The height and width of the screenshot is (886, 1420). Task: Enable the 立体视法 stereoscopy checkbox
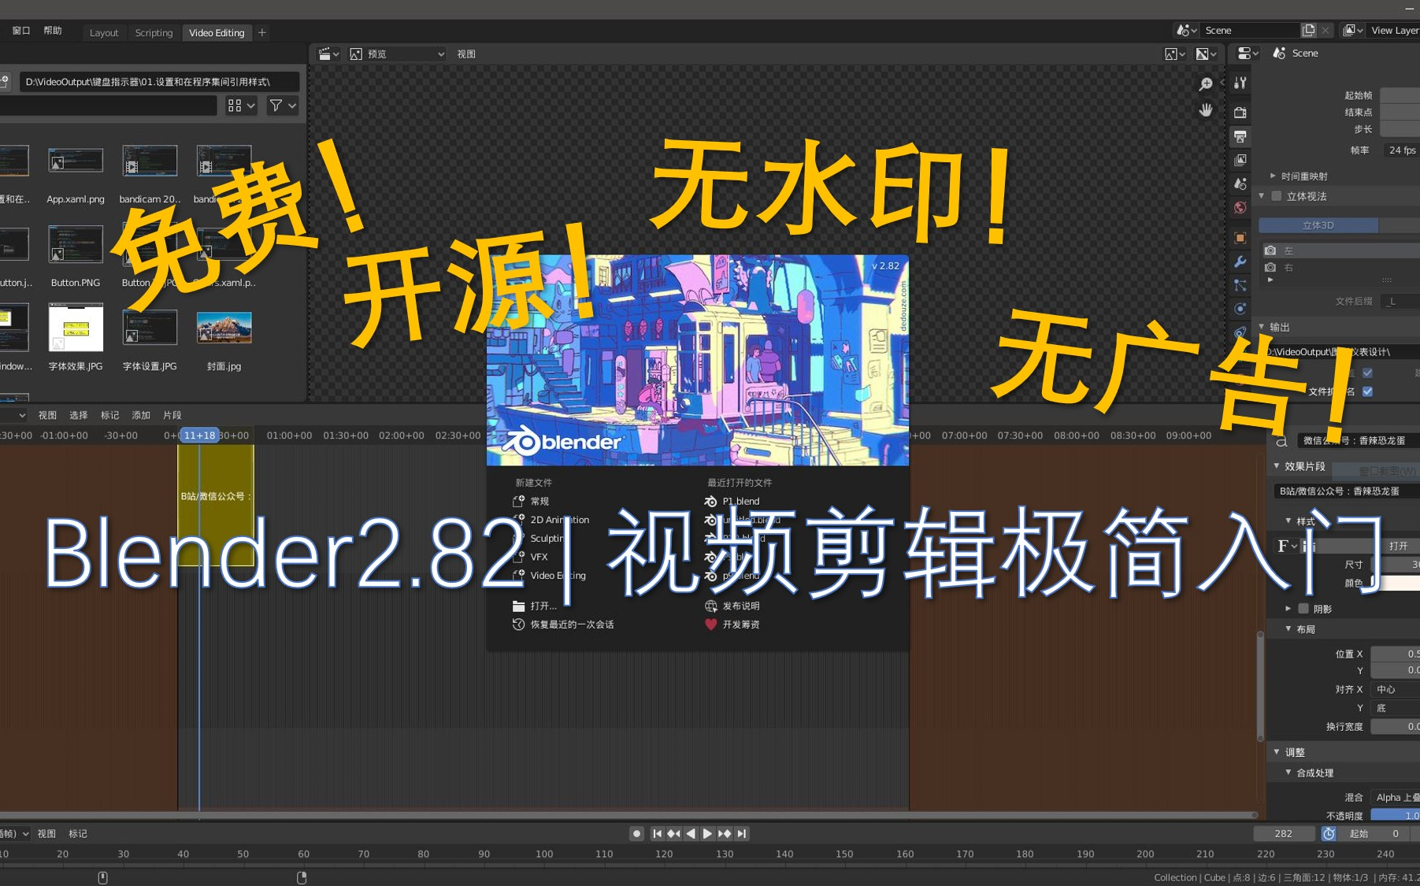pos(1276,196)
